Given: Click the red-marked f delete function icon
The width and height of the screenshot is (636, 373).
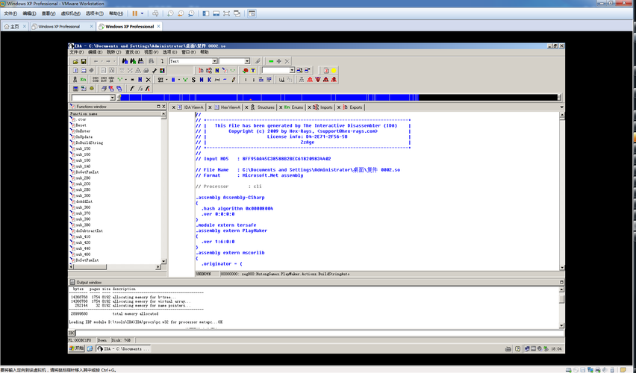Looking at the screenshot, I should pos(148,88).
